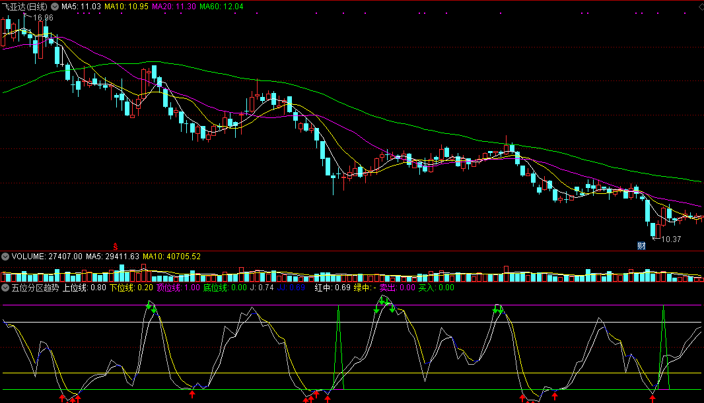Click the 上位线: 0.80 value

pos(84,288)
